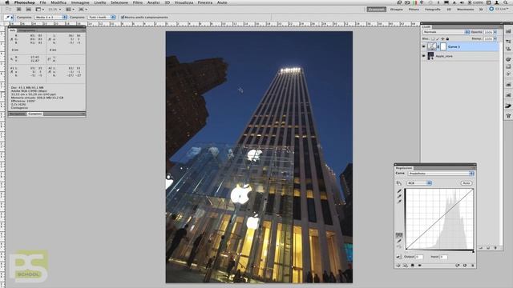
Task: Select edit points curve mode icon
Action: click(399, 235)
